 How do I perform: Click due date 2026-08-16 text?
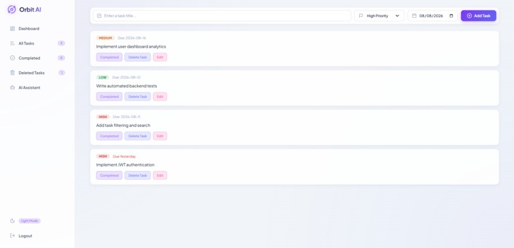point(132,38)
